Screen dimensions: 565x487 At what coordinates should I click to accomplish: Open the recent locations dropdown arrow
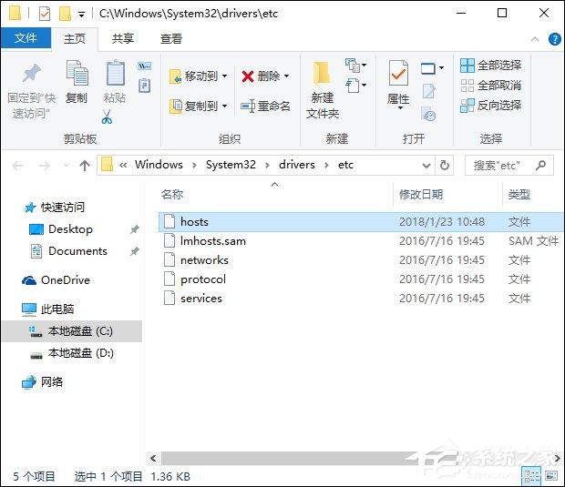click(66, 166)
